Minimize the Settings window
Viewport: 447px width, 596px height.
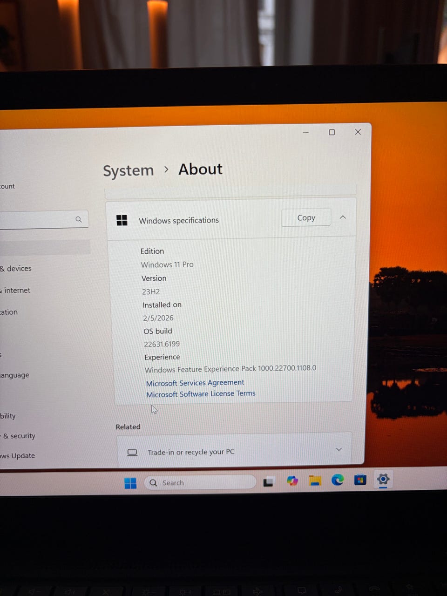point(306,133)
